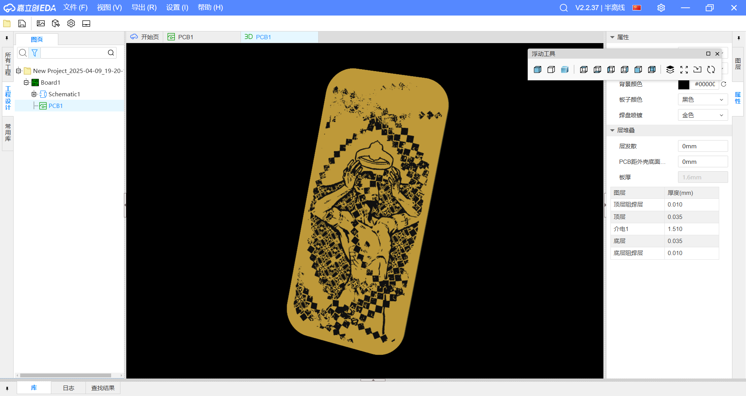Click the 3D model export cube icon
The height and width of the screenshot is (396, 746).
(x=56, y=24)
